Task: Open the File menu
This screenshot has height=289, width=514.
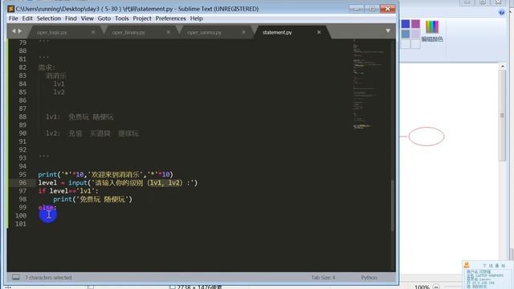Action: 13,18
